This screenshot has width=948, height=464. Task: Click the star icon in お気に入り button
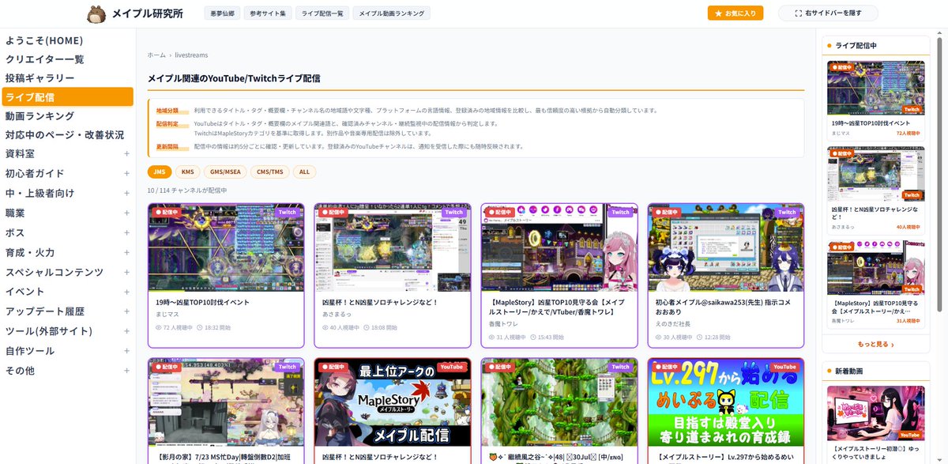tap(718, 13)
